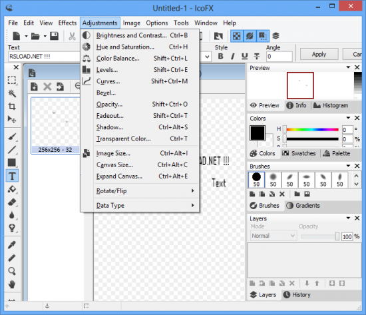Screen dimensions: 366x315
Task: Select the eraser tool
Action: [12, 202]
